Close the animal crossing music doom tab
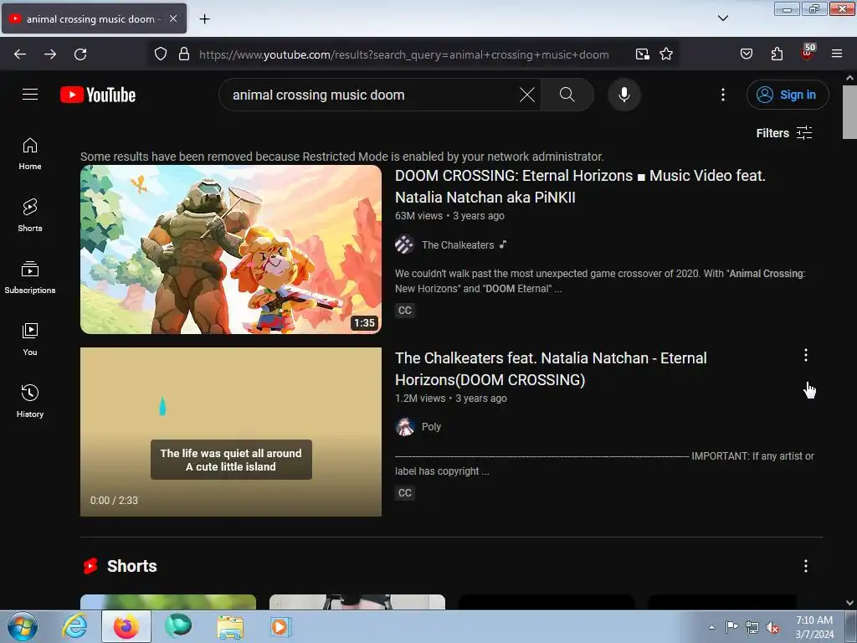The height and width of the screenshot is (643, 857). (x=172, y=18)
